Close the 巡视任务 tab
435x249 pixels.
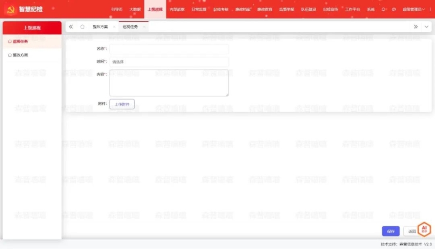(x=144, y=27)
